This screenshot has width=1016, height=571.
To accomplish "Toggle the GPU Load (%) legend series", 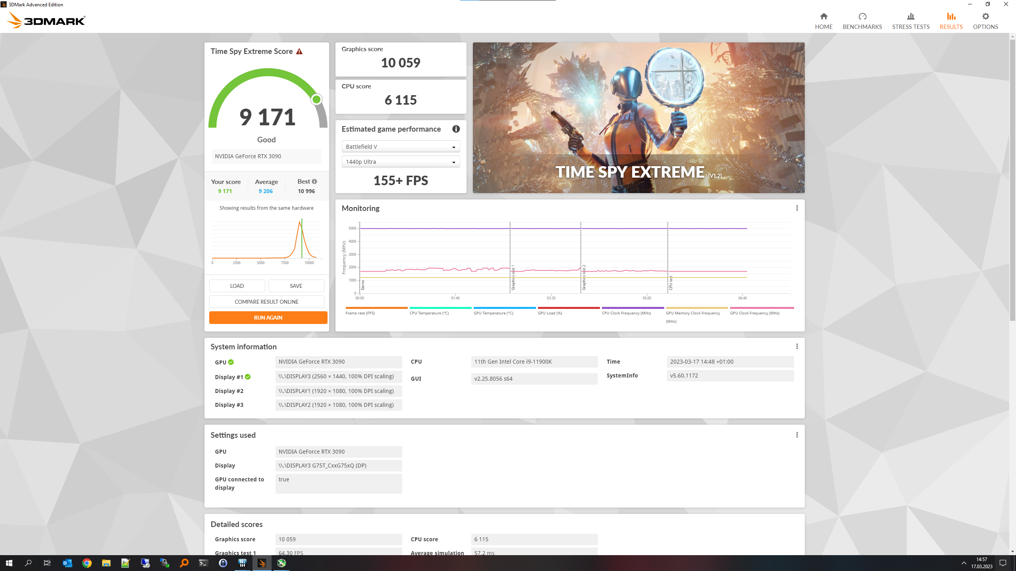I will tap(550, 313).
